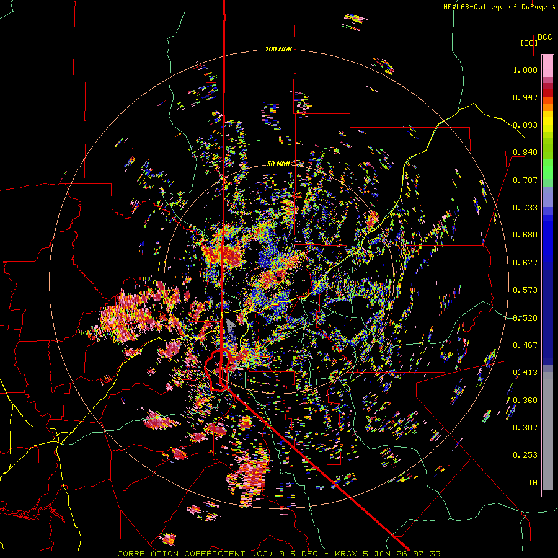Viewport: 558px width, 558px height.
Task: Click the 0.253 color scale value
Action: 525,455
